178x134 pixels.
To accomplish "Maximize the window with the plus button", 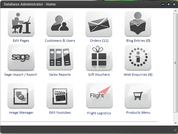I will (169, 4).
